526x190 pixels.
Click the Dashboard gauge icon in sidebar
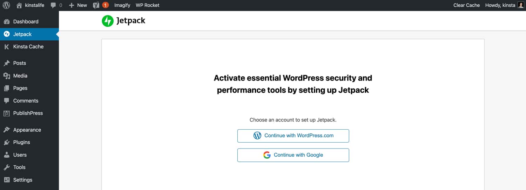(x=6, y=22)
